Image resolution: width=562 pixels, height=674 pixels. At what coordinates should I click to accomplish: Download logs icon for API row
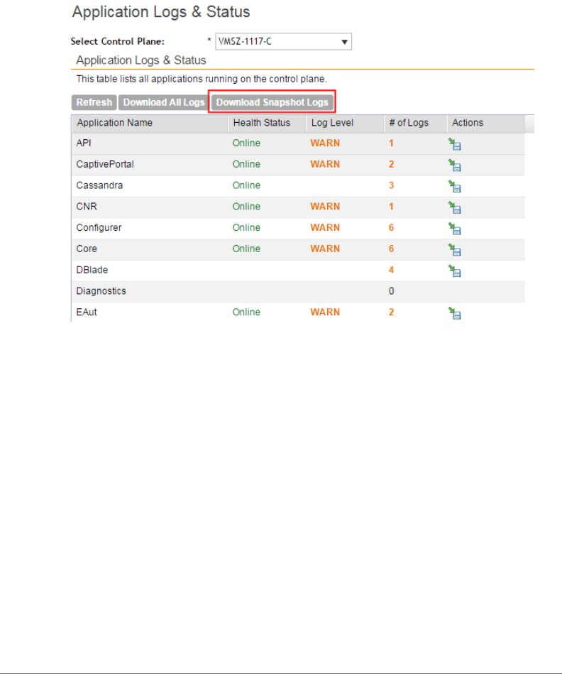(454, 144)
